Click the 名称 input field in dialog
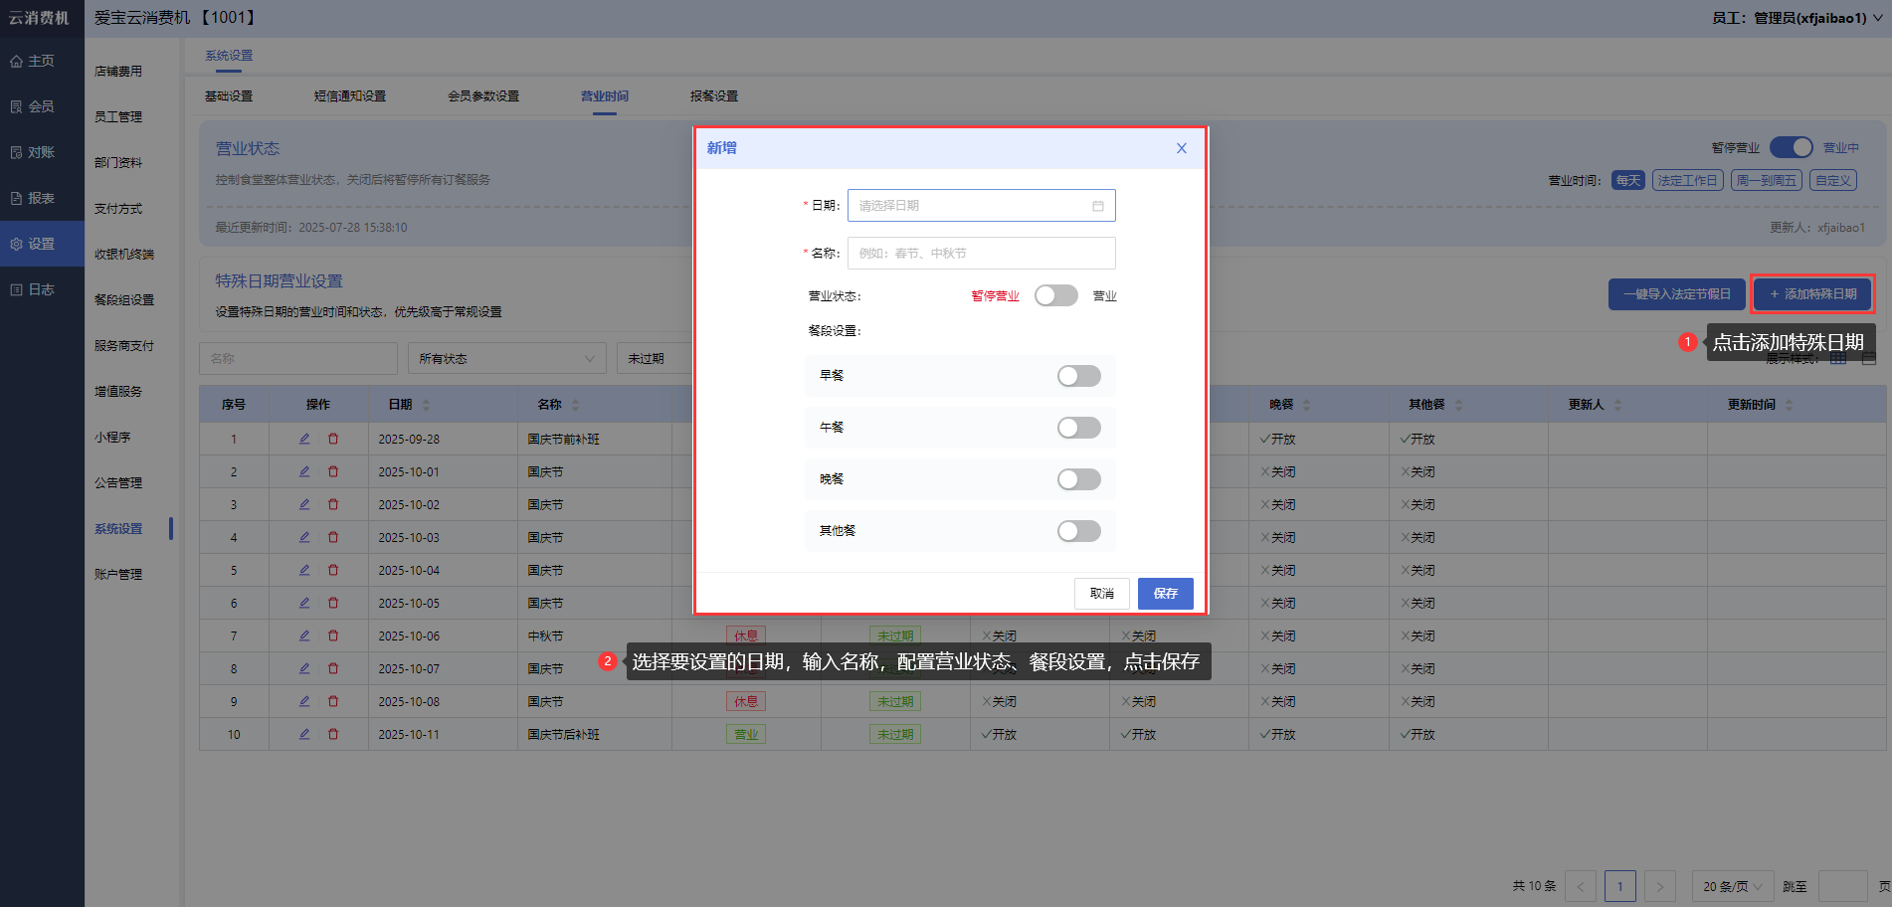 [981, 254]
